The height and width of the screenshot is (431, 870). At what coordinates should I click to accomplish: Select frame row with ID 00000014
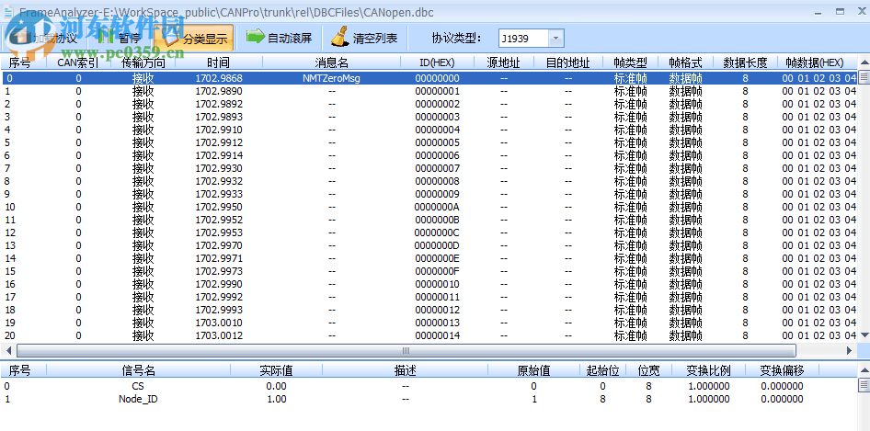pyautogui.click(x=429, y=335)
